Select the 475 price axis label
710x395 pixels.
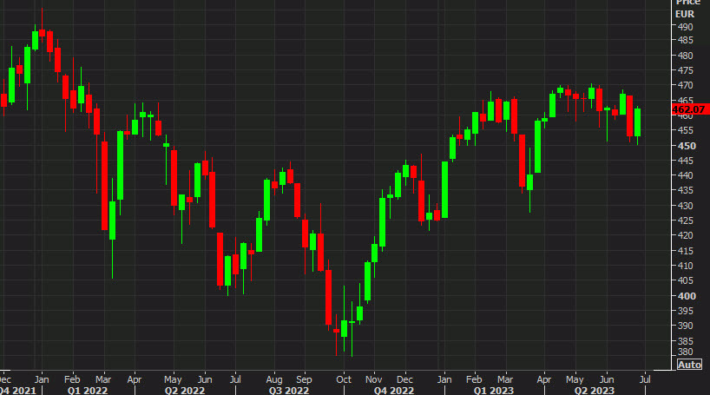(x=685, y=70)
